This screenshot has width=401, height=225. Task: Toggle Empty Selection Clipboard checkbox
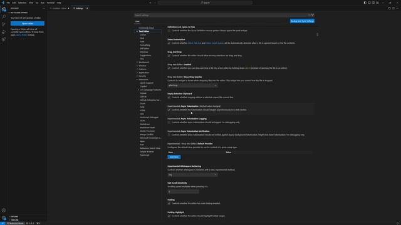[169, 97]
